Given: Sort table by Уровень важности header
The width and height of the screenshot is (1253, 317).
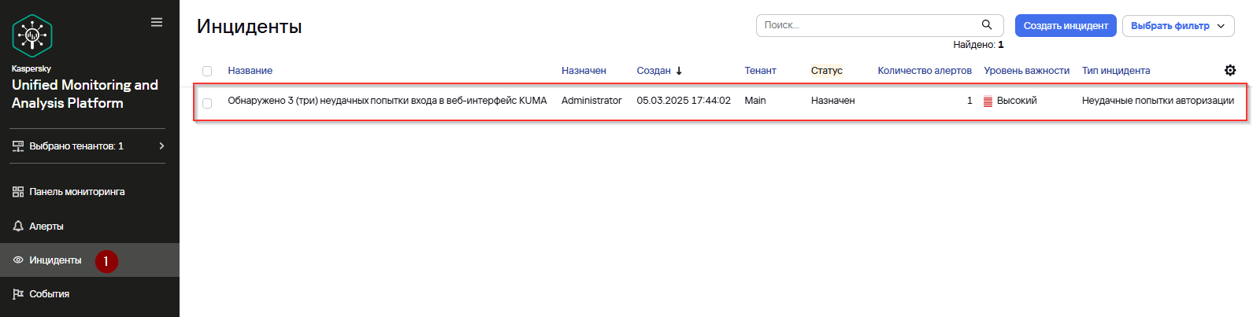Looking at the screenshot, I should point(1026,71).
